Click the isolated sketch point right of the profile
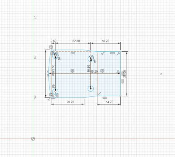The image size is (175, 157). (x=161, y=74)
